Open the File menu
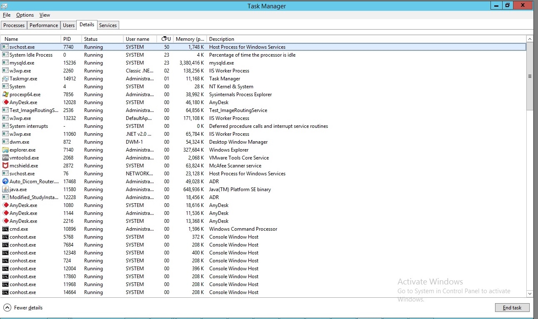Image resolution: width=538 pixels, height=319 pixels. (7, 15)
